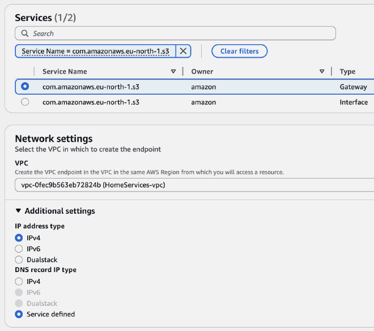
Task: Select the Interface s3 service radio button
Action: [x=25, y=102]
